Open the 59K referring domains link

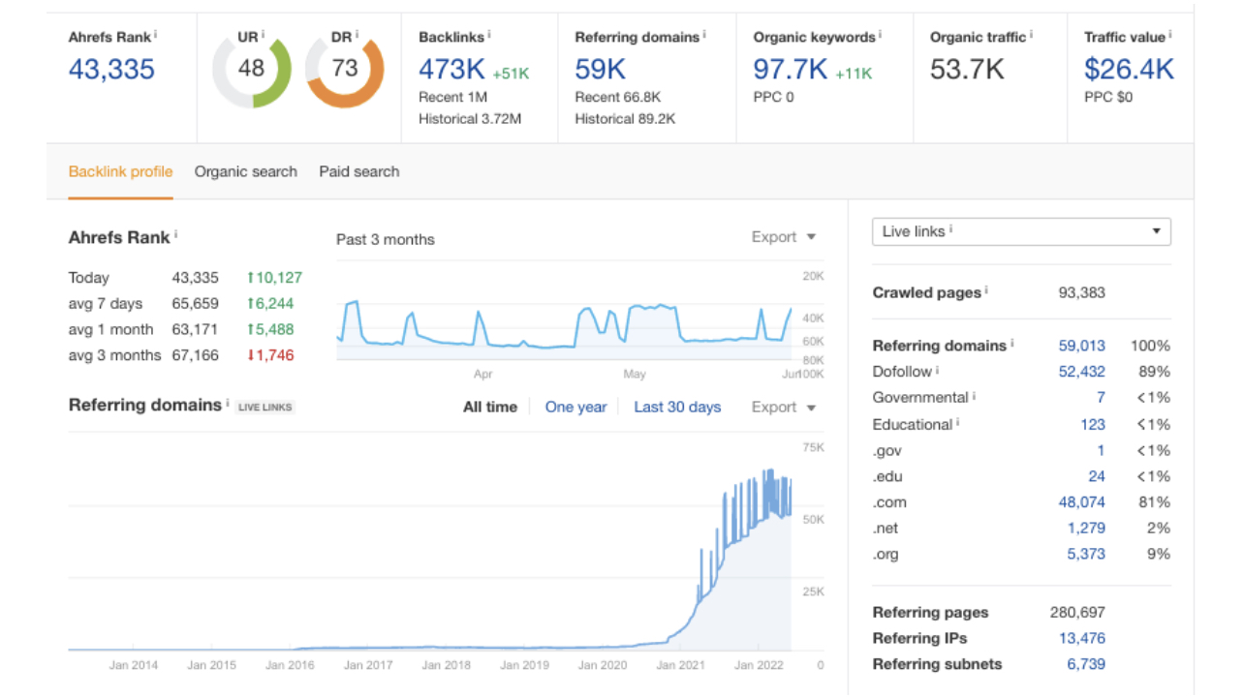click(601, 69)
